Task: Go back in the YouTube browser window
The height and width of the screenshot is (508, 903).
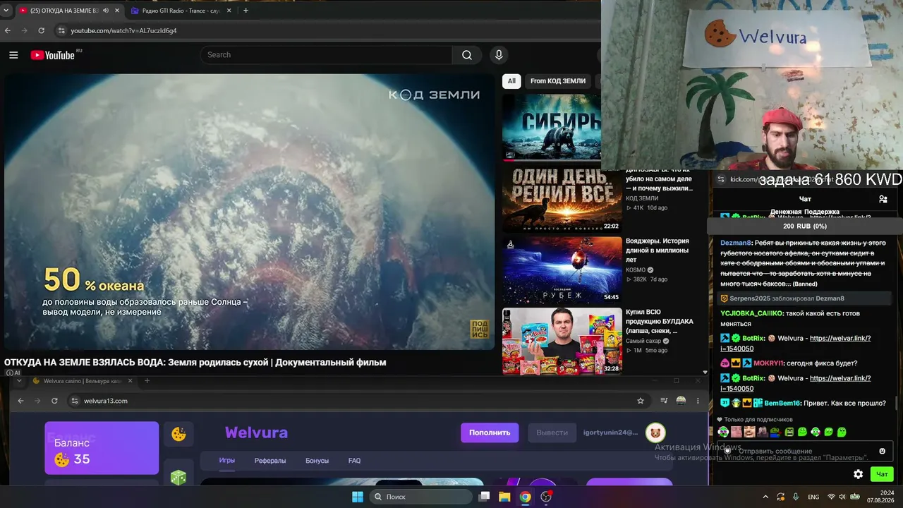Action: [x=8, y=31]
